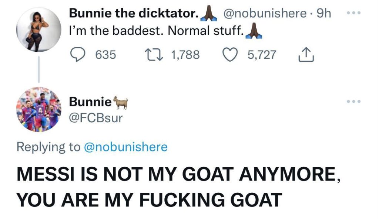
Task: Click the reply speech bubble icon
Action: click(78, 55)
